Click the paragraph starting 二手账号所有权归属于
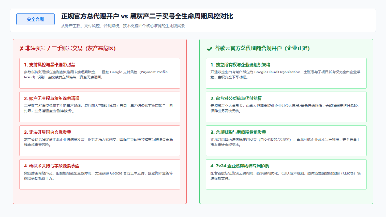 [x=98, y=108]
